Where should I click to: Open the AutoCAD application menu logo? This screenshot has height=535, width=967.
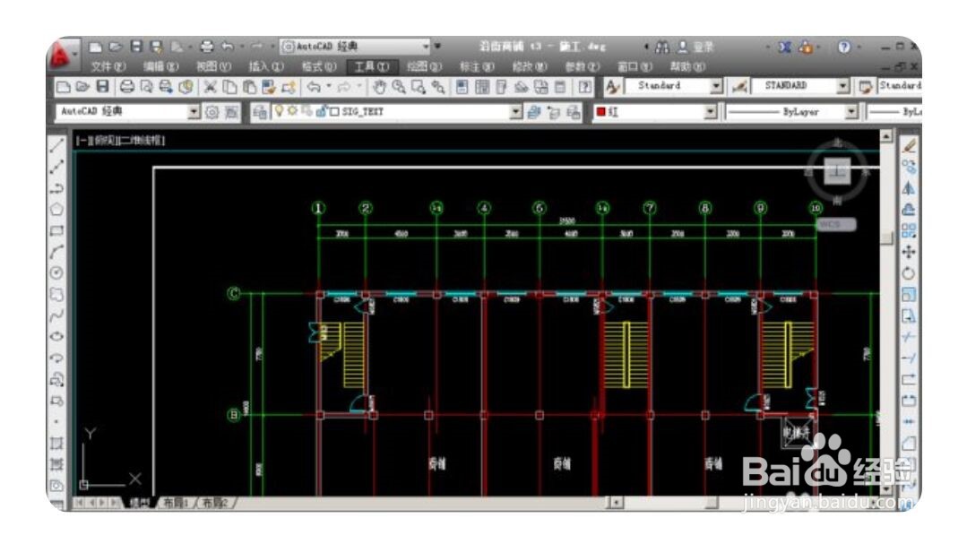[x=60, y=54]
